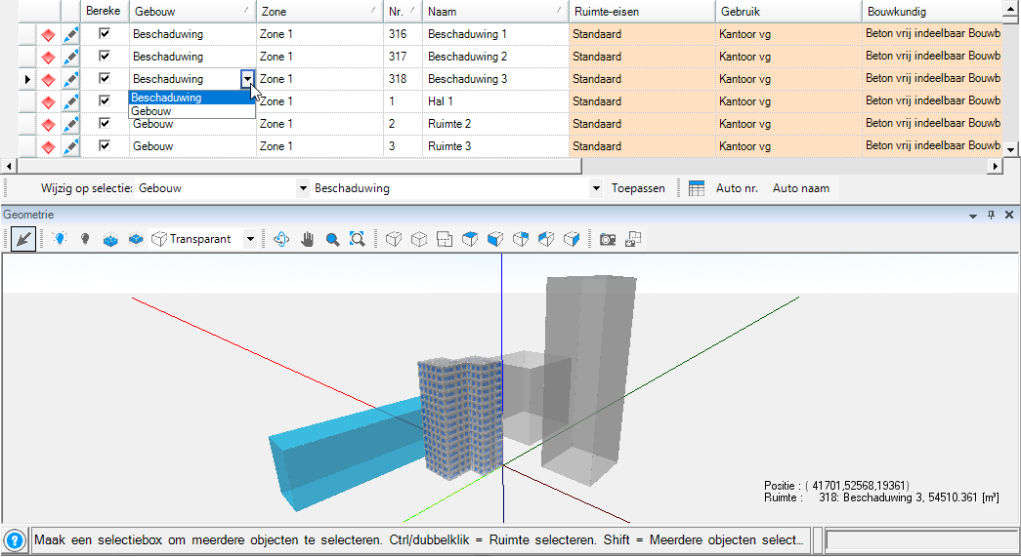Toggle the Bereken checkbox for Ruimte 3
The image size is (1021, 557).
point(105,146)
